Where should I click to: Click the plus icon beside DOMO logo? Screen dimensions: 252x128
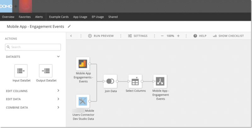pyautogui.click(x=15, y=6)
